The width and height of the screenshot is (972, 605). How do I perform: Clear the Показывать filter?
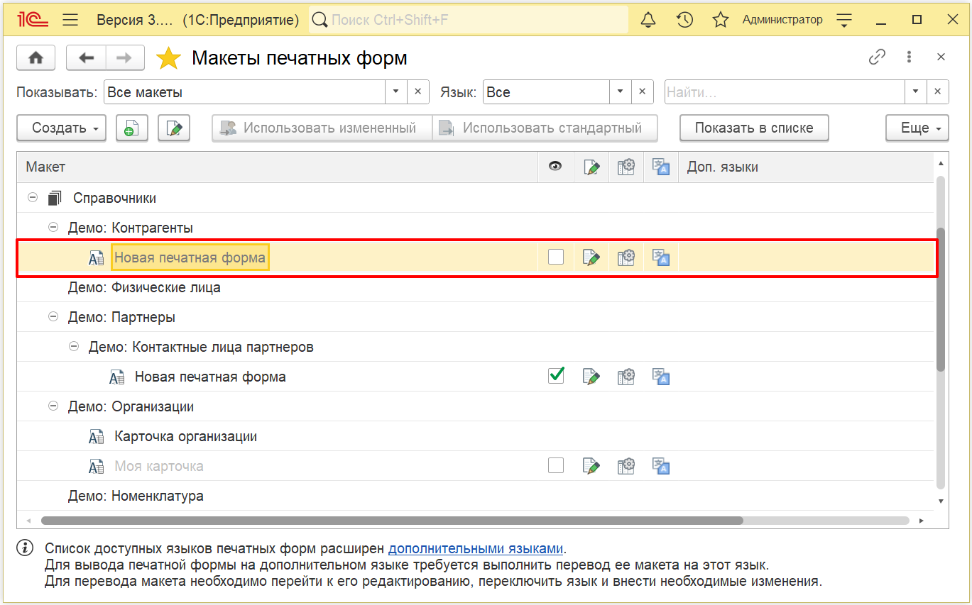(417, 91)
